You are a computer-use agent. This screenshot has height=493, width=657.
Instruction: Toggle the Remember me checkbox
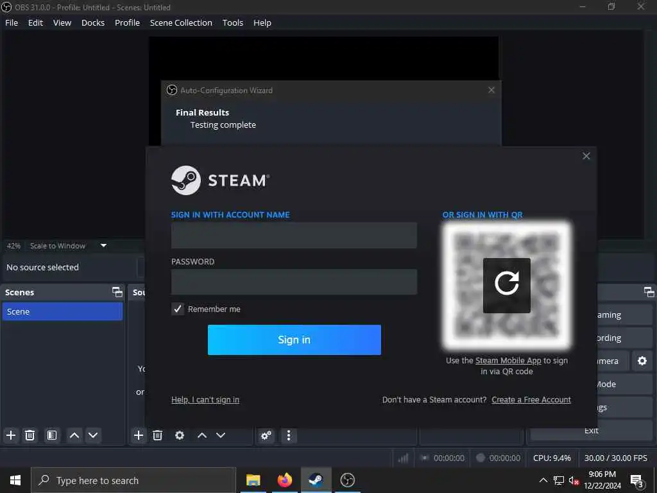pos(178,309)
